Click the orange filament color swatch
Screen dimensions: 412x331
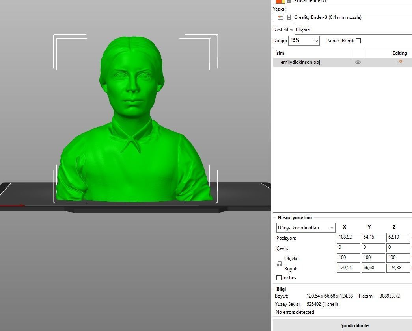[280, 1]
